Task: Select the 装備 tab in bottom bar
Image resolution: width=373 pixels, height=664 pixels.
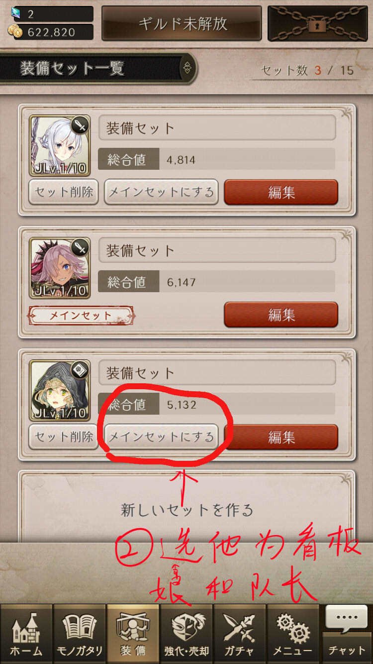Action: point(133,634)
